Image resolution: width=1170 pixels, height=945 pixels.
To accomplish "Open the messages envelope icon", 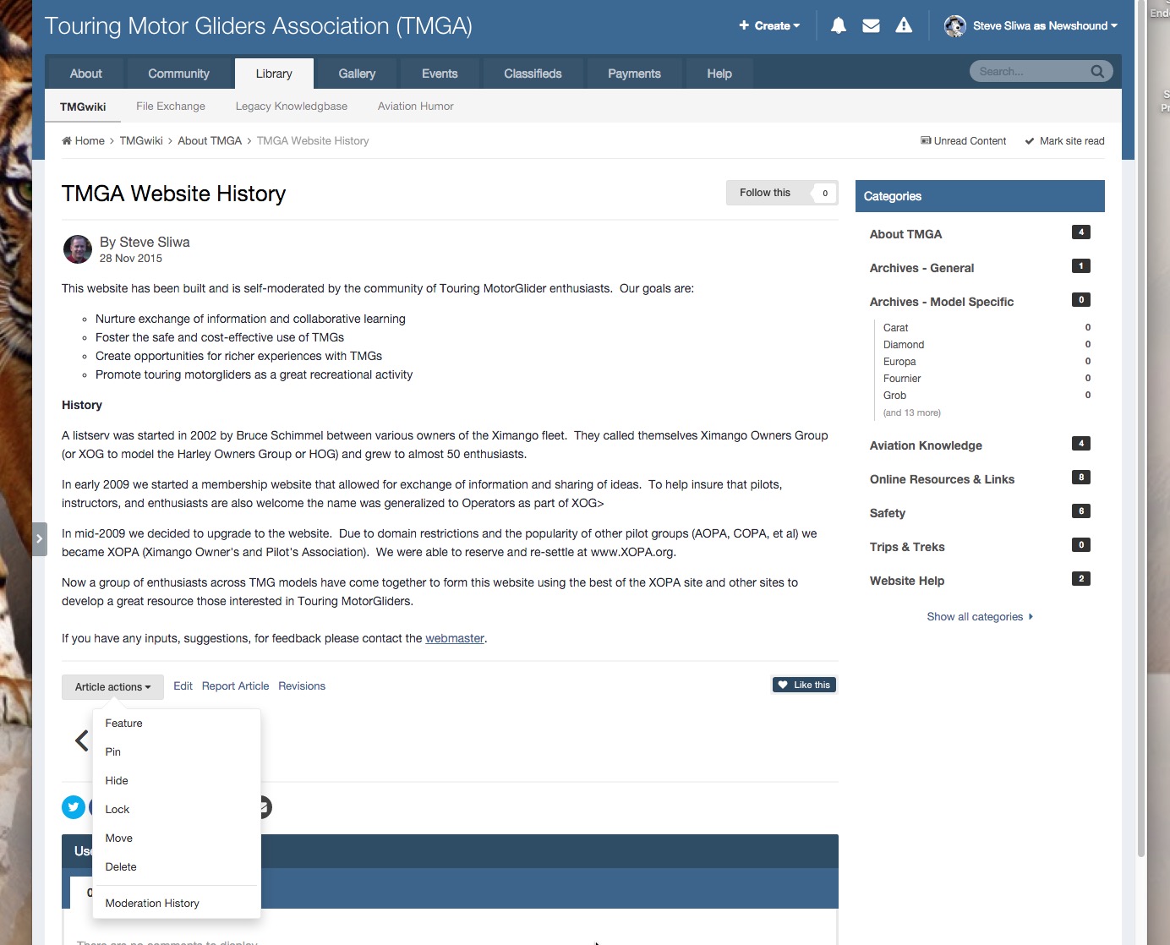I will [871, 26].
